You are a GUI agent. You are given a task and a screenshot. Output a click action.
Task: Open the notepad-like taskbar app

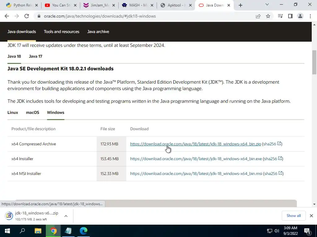68,231
